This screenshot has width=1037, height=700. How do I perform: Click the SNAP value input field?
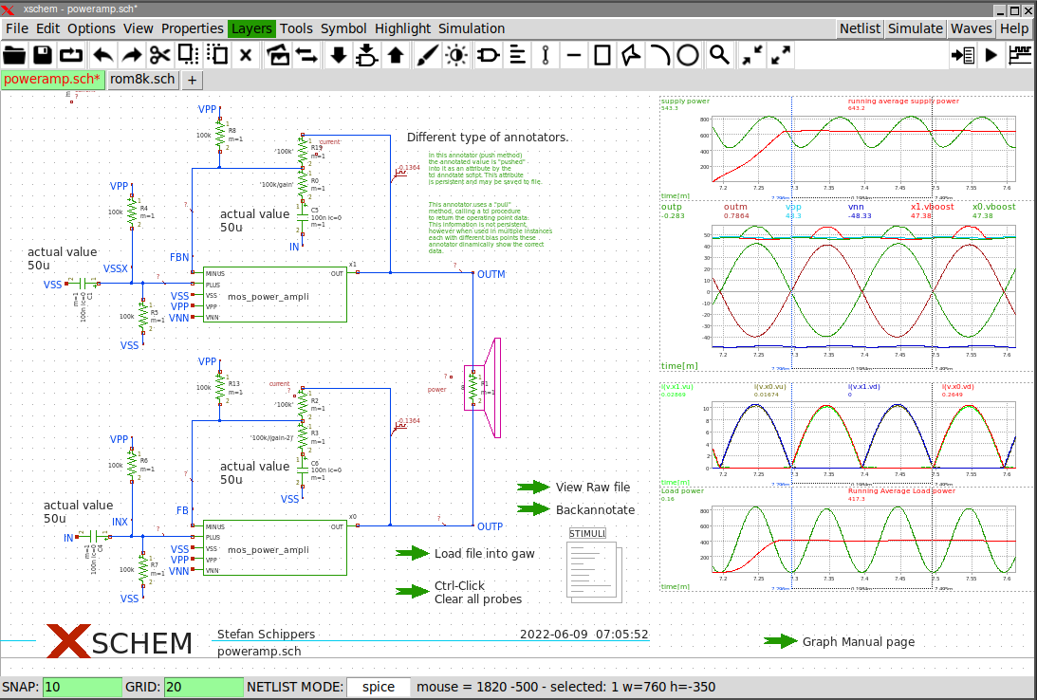coord(83,687)
